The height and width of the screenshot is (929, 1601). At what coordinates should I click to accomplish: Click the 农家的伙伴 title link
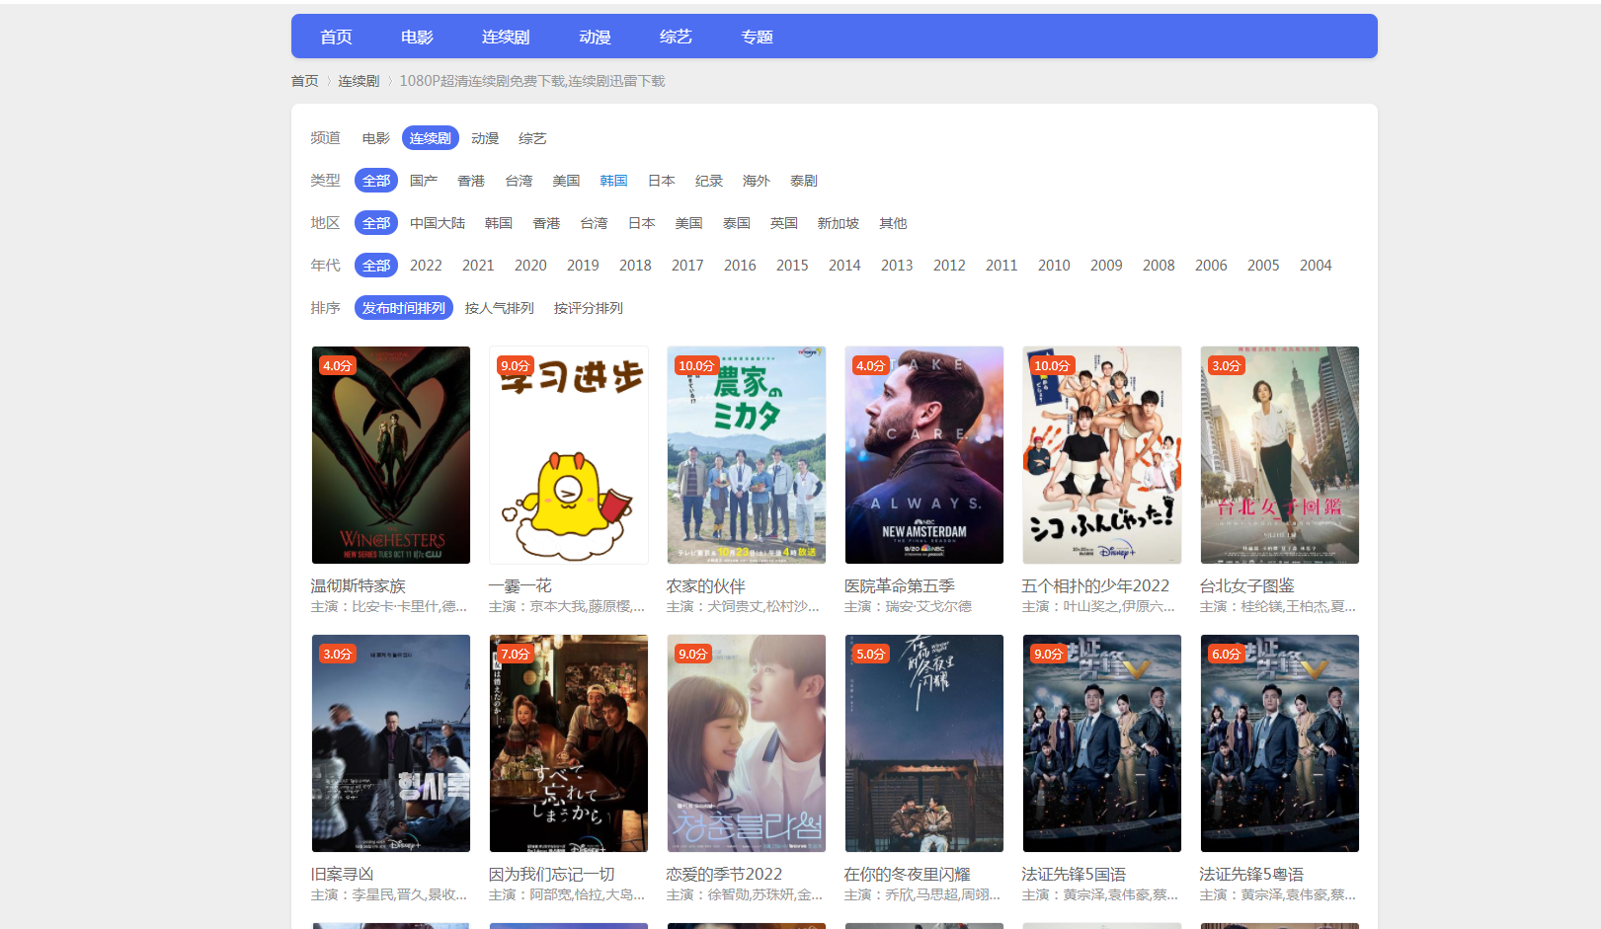[x=706, y=586]
